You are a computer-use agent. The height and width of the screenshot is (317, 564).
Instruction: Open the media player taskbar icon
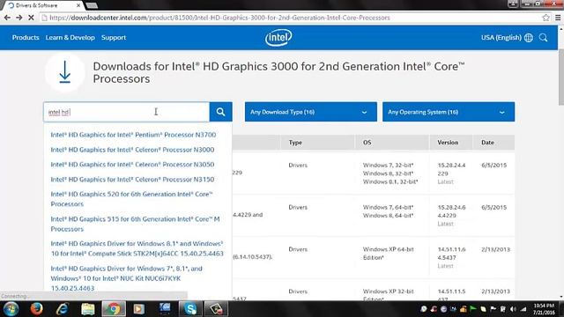point(139,309)
